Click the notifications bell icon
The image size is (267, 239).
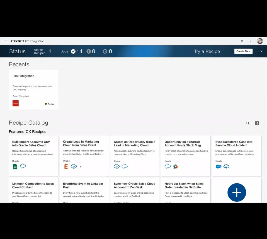pyautogui.click(x=242, y=41)
